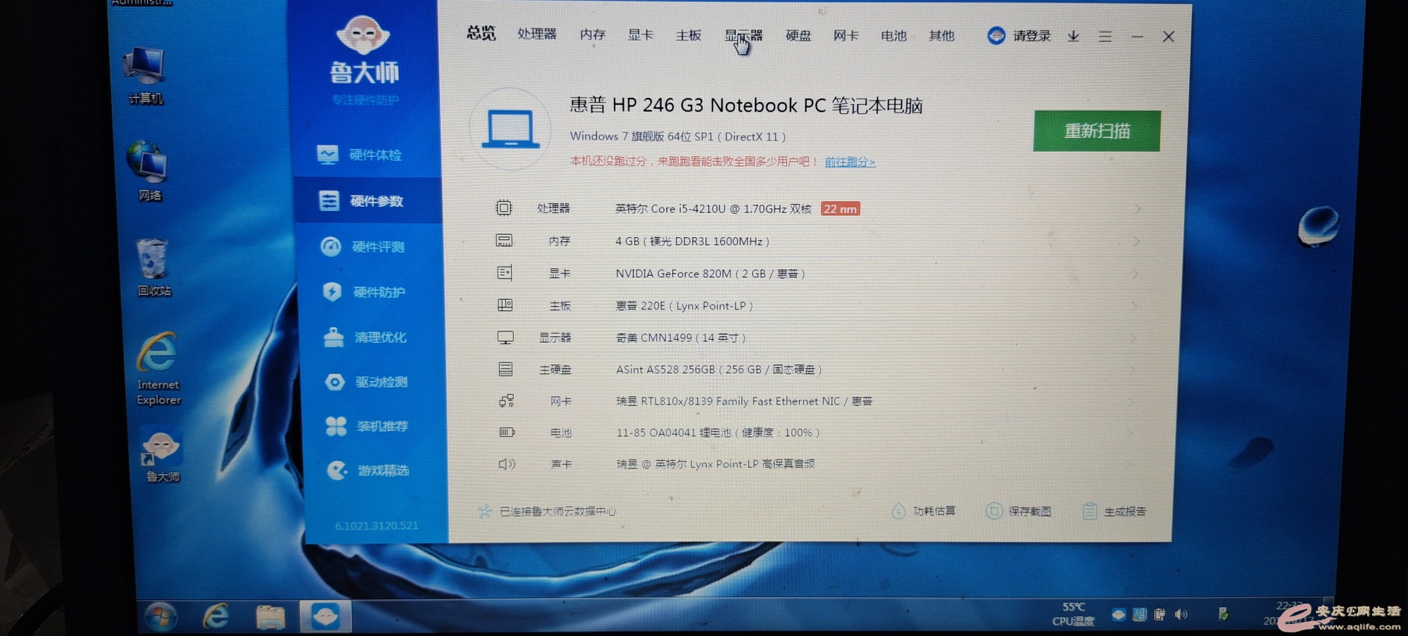This screenshot has width=1408, height=636.
Task: Select 硬件评测 sidebar icon
Action: (331, 247)
